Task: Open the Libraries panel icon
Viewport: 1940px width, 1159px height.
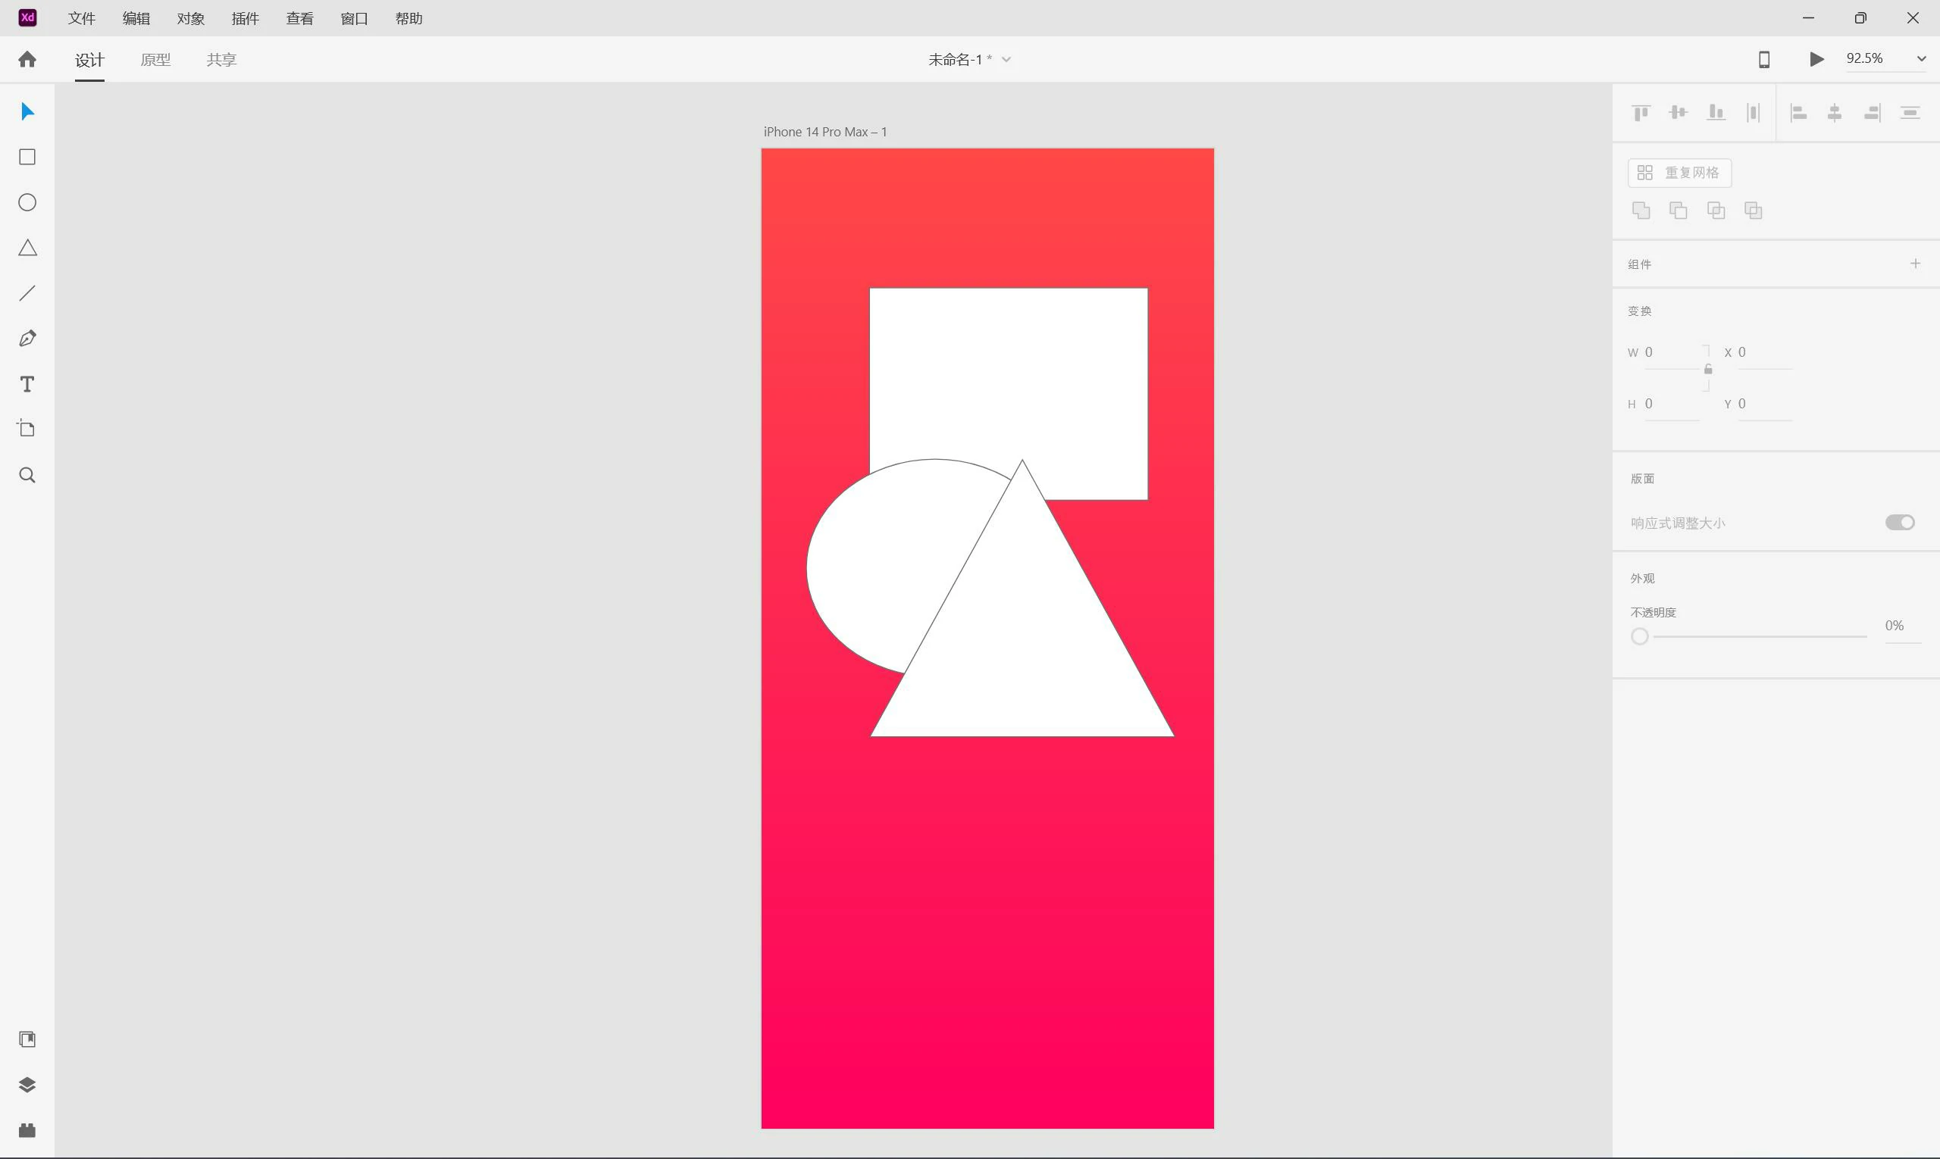Action: click(x=27, y=1039)
